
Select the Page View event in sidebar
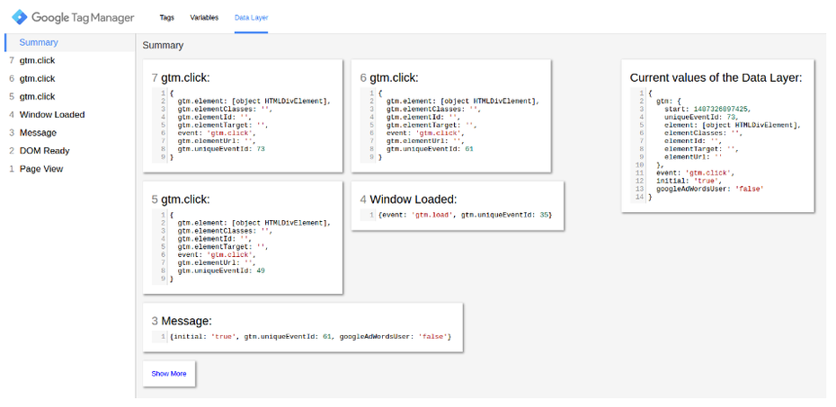(41, 168)
